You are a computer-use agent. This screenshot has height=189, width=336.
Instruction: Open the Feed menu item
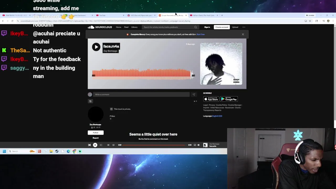(126, 27)
